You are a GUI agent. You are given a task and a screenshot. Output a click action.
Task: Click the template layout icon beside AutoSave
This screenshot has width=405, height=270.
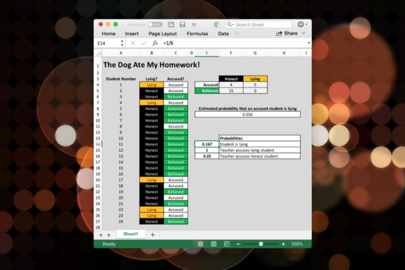(x=171, y=24)
